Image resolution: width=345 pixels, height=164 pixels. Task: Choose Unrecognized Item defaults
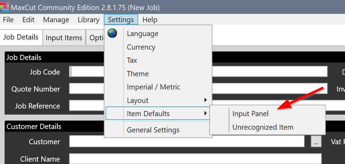coord(263,127)
